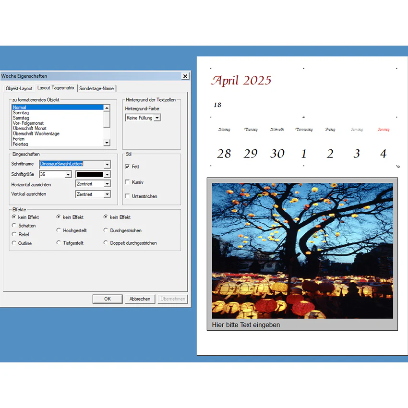Click calendar day 1
This screenshot has height=408, width=408.
304,154
